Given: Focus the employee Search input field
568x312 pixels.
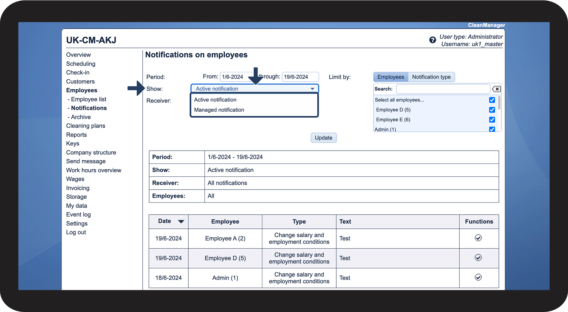Looking at the screenshot, I should click(443, 89).
